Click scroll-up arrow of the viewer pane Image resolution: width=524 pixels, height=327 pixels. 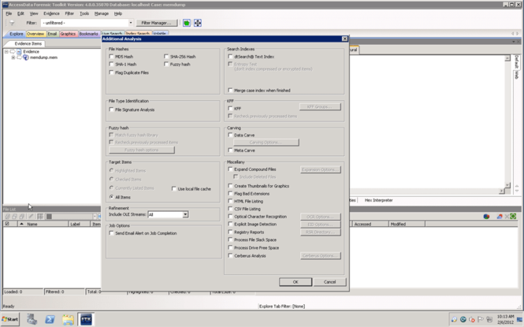pos(507,58)
